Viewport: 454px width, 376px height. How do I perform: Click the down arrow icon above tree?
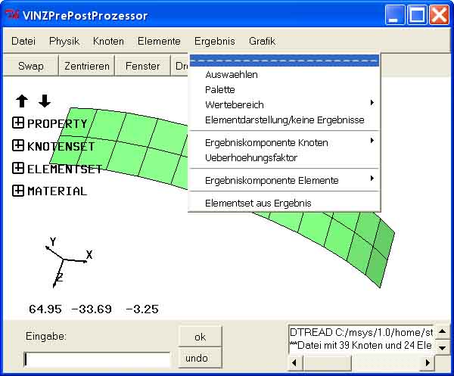pyautogui.click(x=45, y=101)
